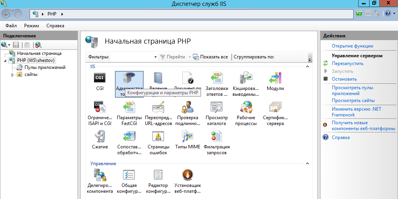This screenshot has height=199, width=398.
Task: Open the Фильтры combo box dropdown
Action: 156,57
